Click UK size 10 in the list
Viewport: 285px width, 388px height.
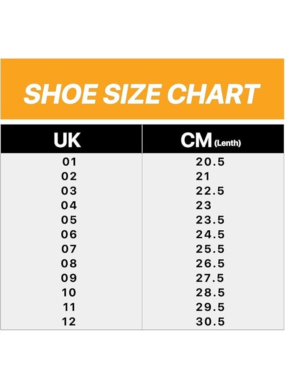pyautogui.click(x=69, y=292)
